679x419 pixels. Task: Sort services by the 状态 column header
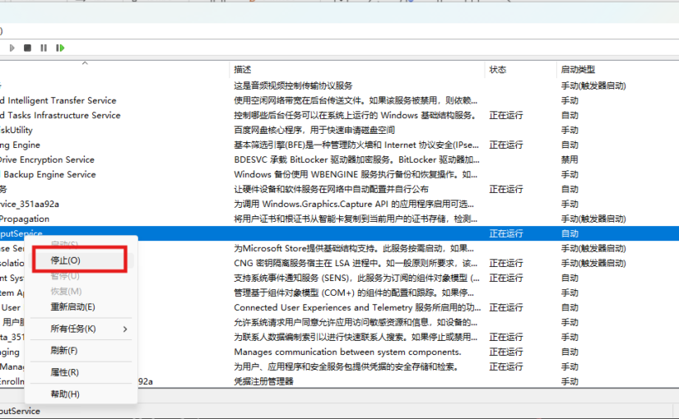pos(498,70)
